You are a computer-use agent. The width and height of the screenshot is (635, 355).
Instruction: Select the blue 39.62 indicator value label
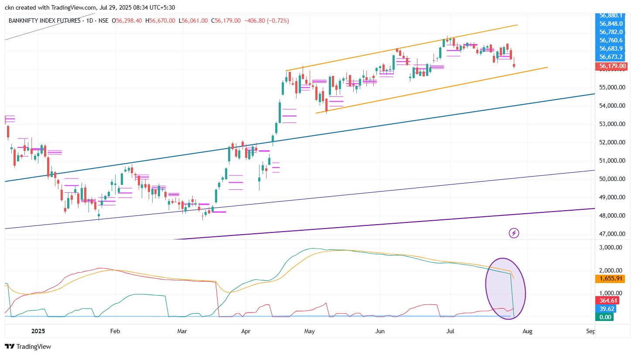607,309
